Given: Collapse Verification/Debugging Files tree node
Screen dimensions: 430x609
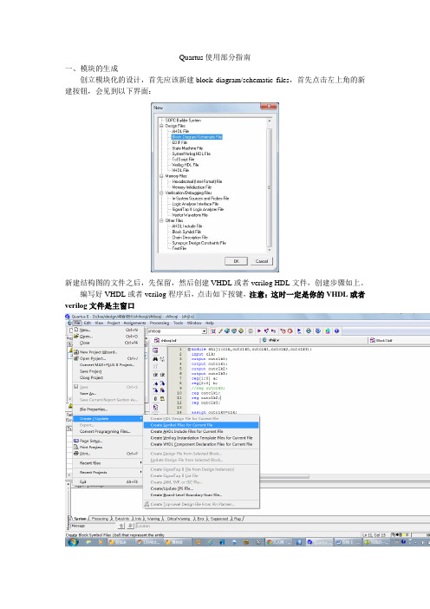Looking at the screenshot, I should 161,193.
